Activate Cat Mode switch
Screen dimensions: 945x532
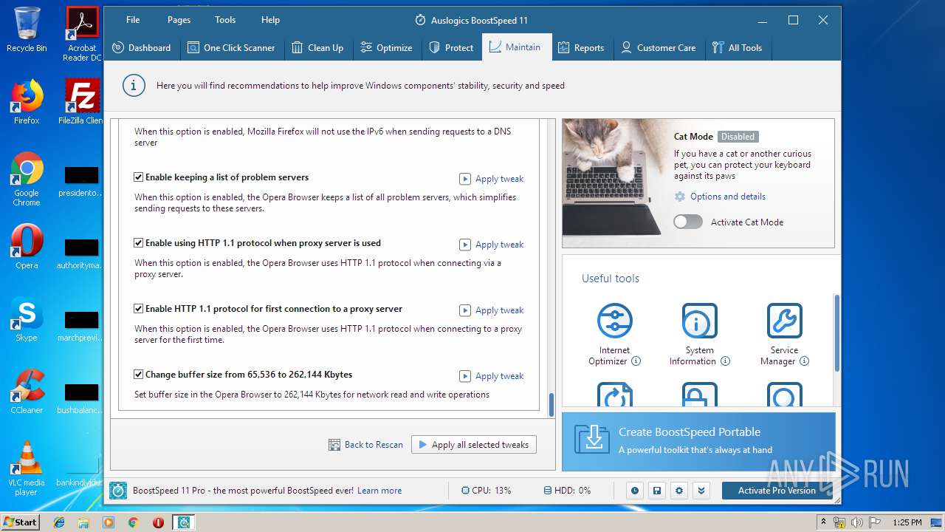point(688,222)
